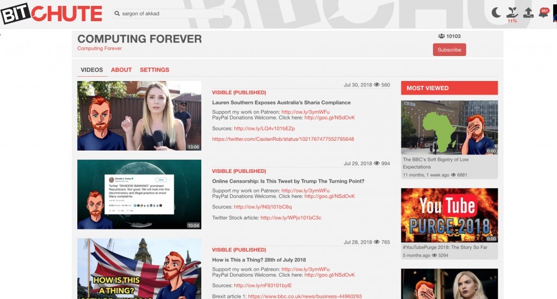
Task: Open sources link ow.ly/nF93101byIE
Action: (263, 285)
